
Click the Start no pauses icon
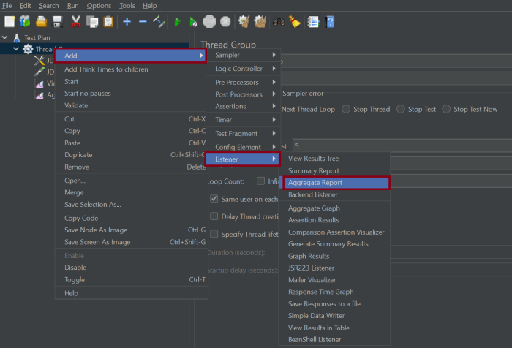(x=192, y=22)
